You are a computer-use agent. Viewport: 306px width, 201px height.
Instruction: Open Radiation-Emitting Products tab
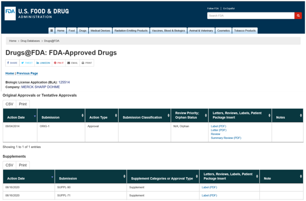pos(131,31)
